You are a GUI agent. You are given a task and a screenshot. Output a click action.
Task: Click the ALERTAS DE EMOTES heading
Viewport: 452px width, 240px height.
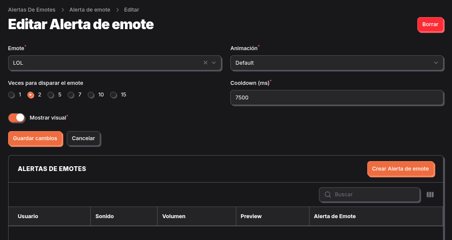pos(52,169)
